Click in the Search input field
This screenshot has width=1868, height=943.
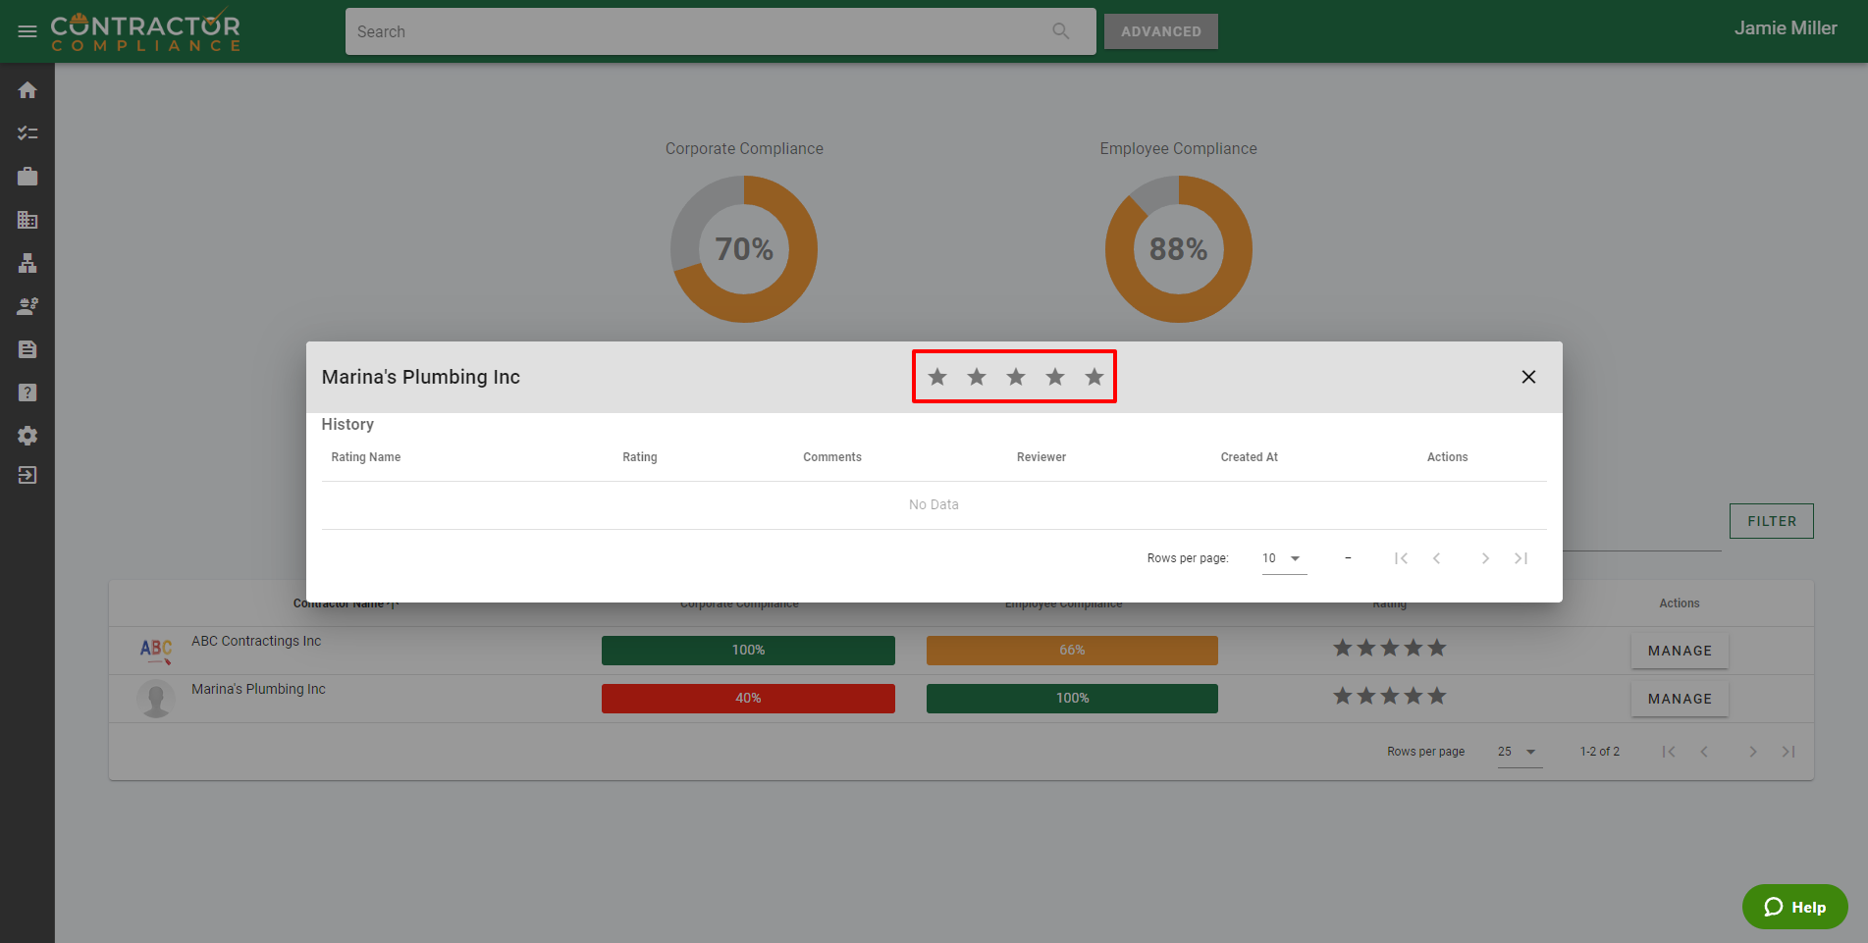[697, 31]
